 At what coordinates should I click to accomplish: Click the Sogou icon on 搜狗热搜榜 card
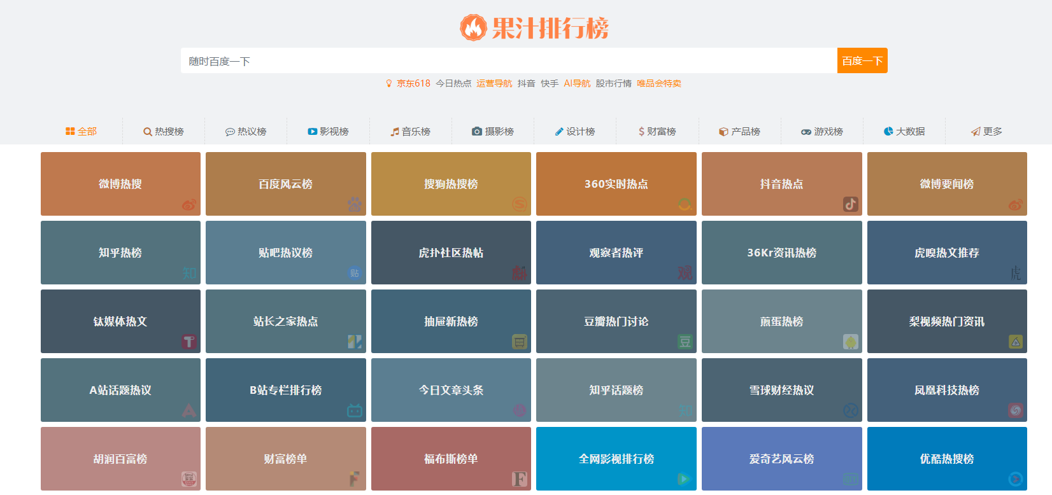click(520, 204)
